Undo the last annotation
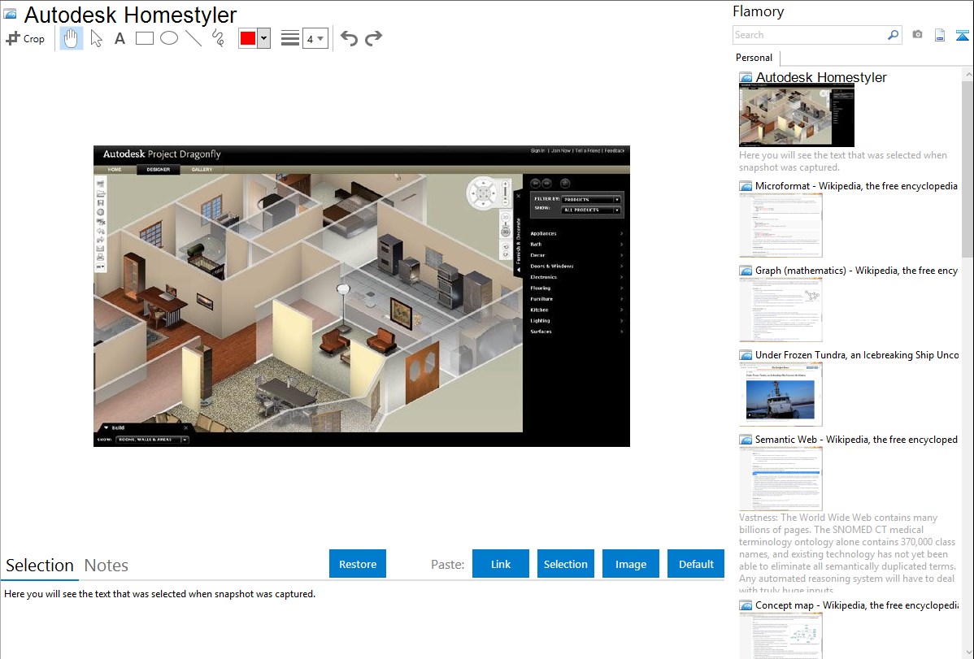The image size is (974, 659). (349, 38)
